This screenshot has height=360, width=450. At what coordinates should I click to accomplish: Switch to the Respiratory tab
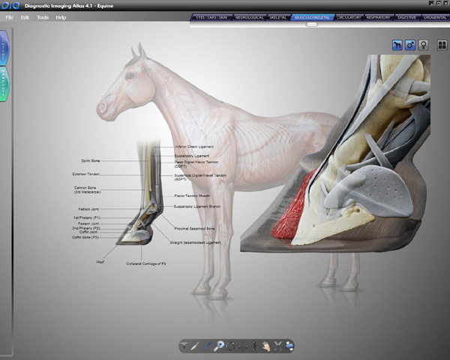(x=378, y=17)
